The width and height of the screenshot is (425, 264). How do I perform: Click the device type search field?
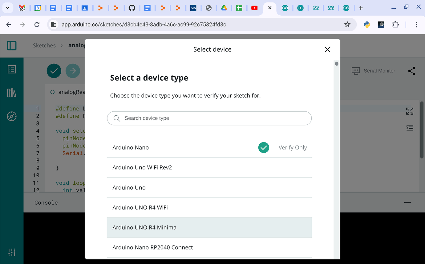click(209, 118)
